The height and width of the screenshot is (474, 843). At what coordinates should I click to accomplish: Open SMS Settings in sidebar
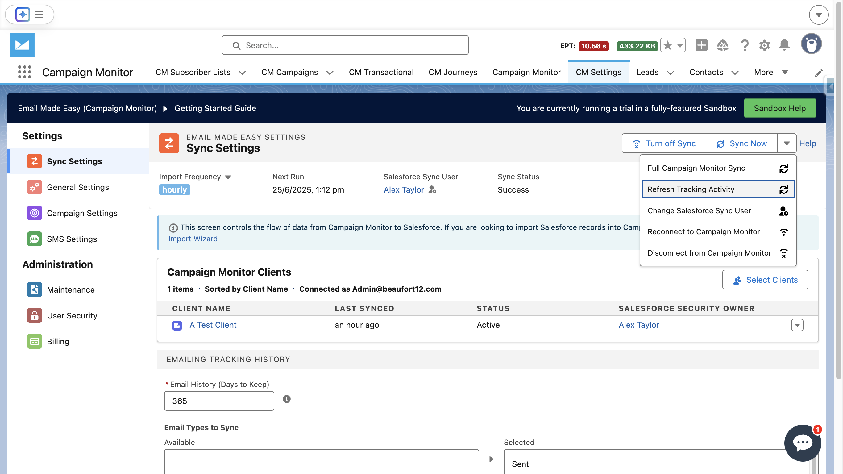(78, 239)
